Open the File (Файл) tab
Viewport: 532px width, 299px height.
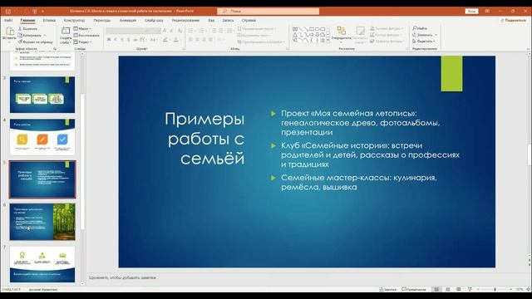point(8,20)
